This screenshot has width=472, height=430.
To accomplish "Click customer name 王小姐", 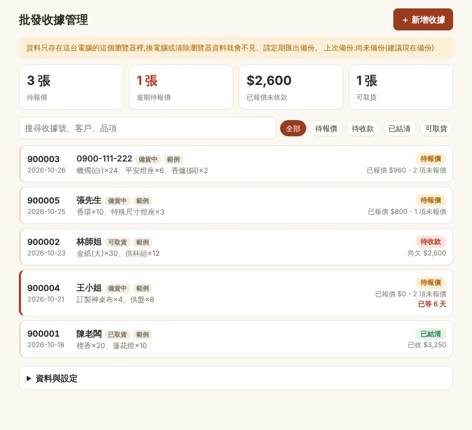I will coord(89,288).
